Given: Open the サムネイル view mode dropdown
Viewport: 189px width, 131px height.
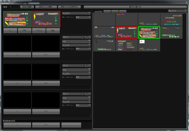Looking at the screenshot, I should pos(177,11).
